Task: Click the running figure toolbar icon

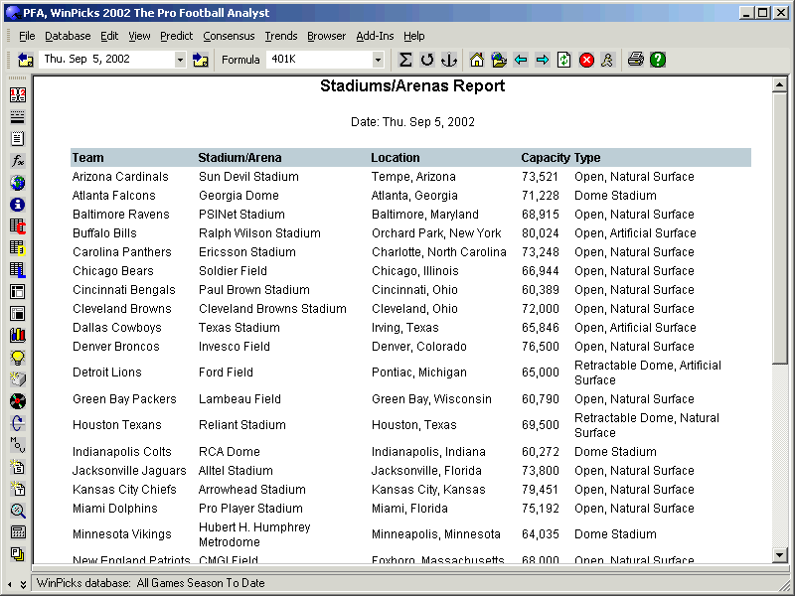Action: tap(607, 60)
